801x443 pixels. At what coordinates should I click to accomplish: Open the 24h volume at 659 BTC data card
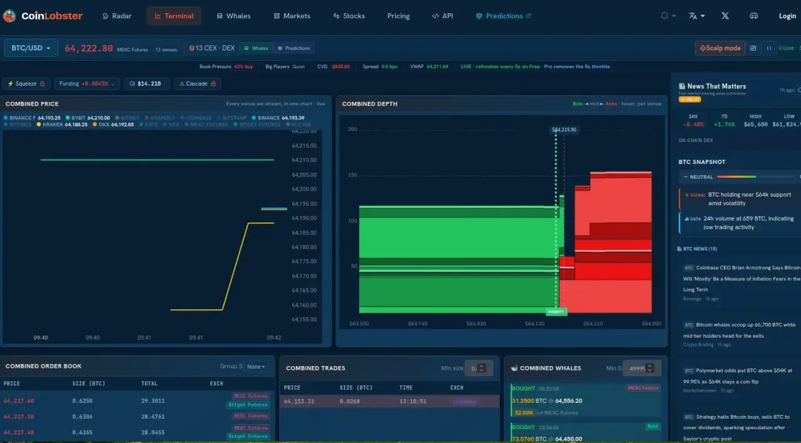click(740, 223)
